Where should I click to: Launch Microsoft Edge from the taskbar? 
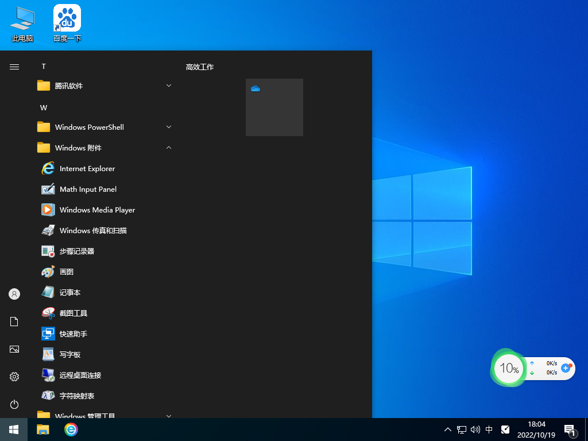(x=71, y=430)
